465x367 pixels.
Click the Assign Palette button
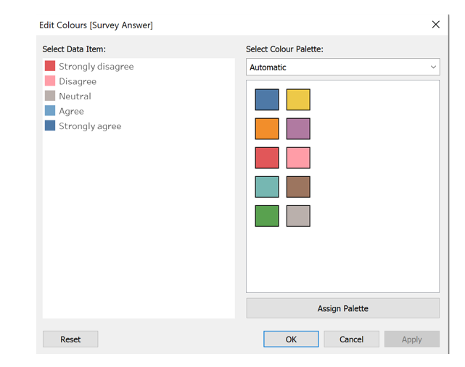pyautogui.click(x=342, y=308)
